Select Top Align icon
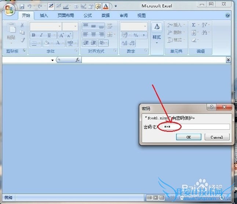This screenshot has width=237, height=204. [x=86, y=26]
